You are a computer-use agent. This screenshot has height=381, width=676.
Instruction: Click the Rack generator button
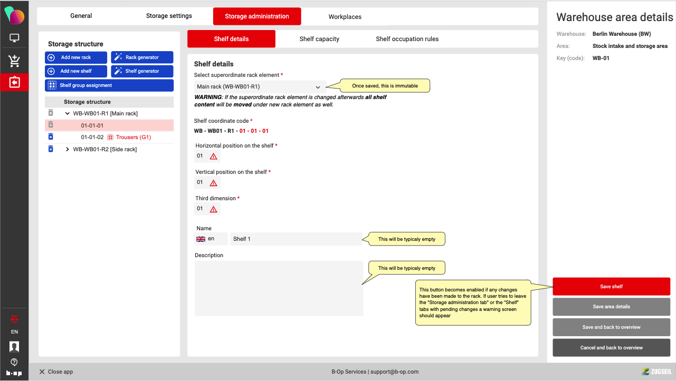[x=142, y=57]
